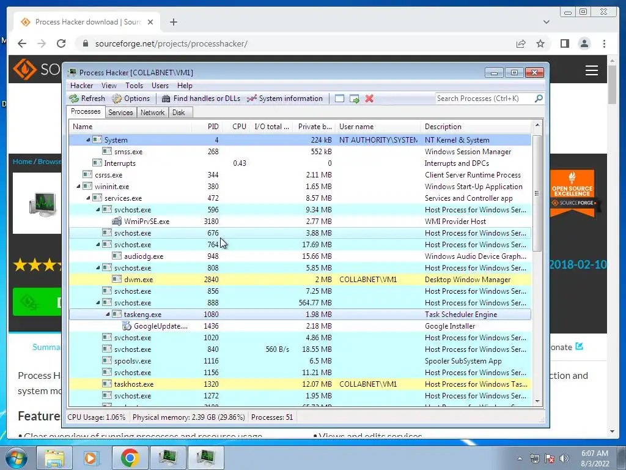626x470 pixels.
Task: Show hidden system tray icons
Action: point(520,459)
